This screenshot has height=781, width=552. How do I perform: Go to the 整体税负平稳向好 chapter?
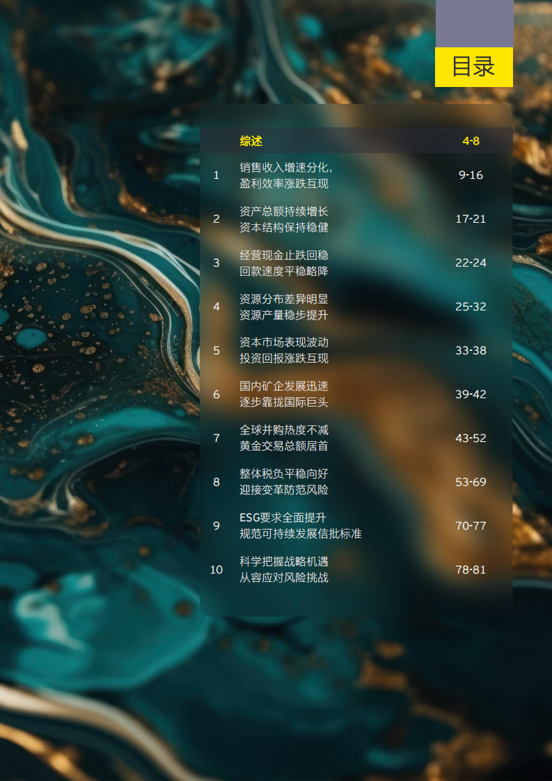[x=283, y=482]
